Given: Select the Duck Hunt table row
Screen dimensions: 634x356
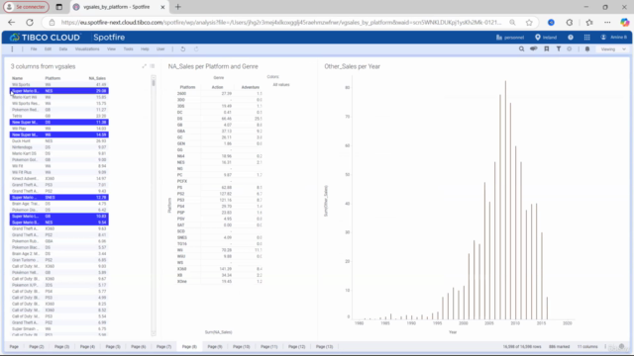Looking at the screenshot, I should click(59, 141).
